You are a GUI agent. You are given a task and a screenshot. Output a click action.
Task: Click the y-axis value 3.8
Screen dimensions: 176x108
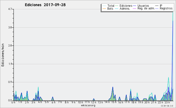coord(10,27)
